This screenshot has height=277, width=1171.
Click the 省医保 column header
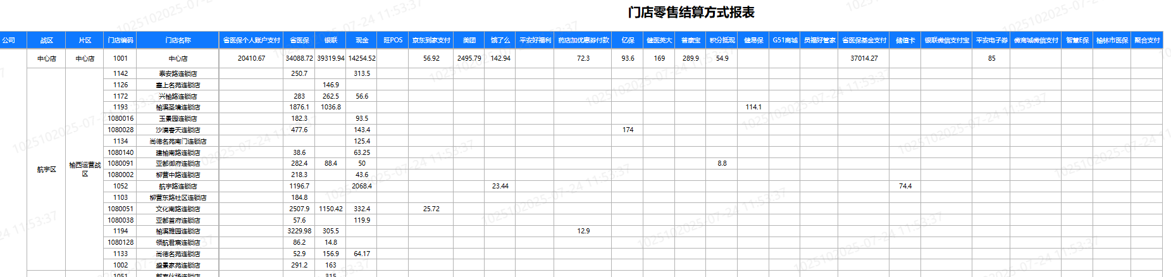(x=299, y=40)
